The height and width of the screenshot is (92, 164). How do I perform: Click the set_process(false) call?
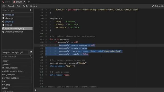point(60,75)
